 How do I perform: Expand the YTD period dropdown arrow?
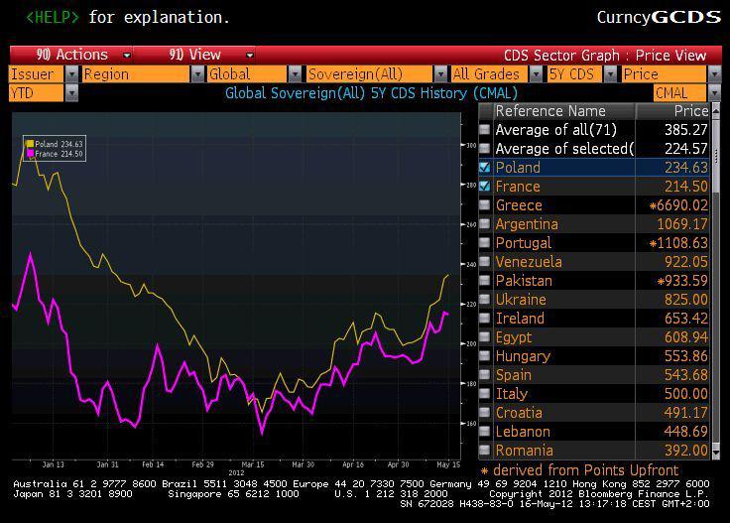[x=71, y=93]
